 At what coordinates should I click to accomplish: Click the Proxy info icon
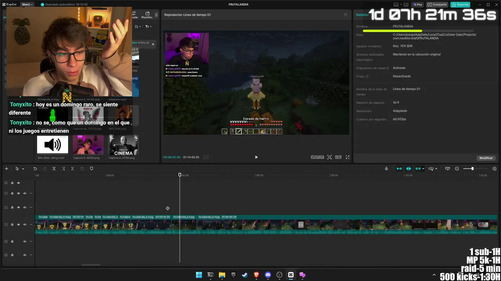coord(367,76)
